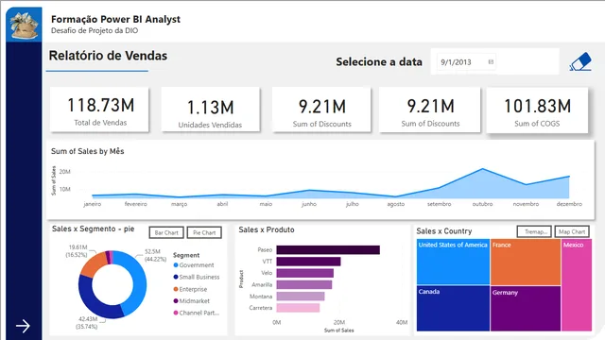Select the Carretera product bar
This screenshot has width=605, height=340.
point(298,308)
